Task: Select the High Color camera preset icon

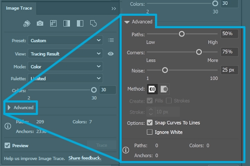Action: [x=40, y=24]
